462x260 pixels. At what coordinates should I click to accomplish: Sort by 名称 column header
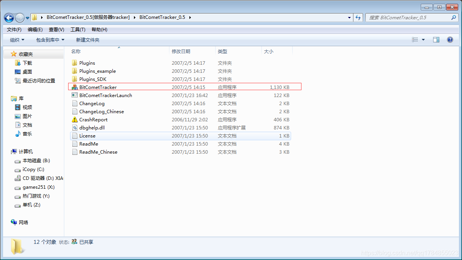coord(76,51)
